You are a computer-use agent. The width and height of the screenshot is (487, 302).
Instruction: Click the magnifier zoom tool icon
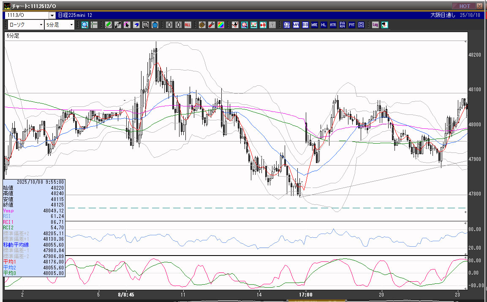[x=85, y=25]
